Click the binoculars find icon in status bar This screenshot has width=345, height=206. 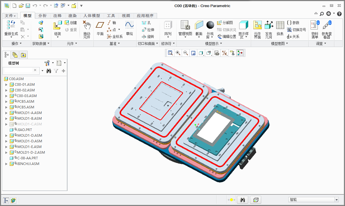[x=242, y=200]
